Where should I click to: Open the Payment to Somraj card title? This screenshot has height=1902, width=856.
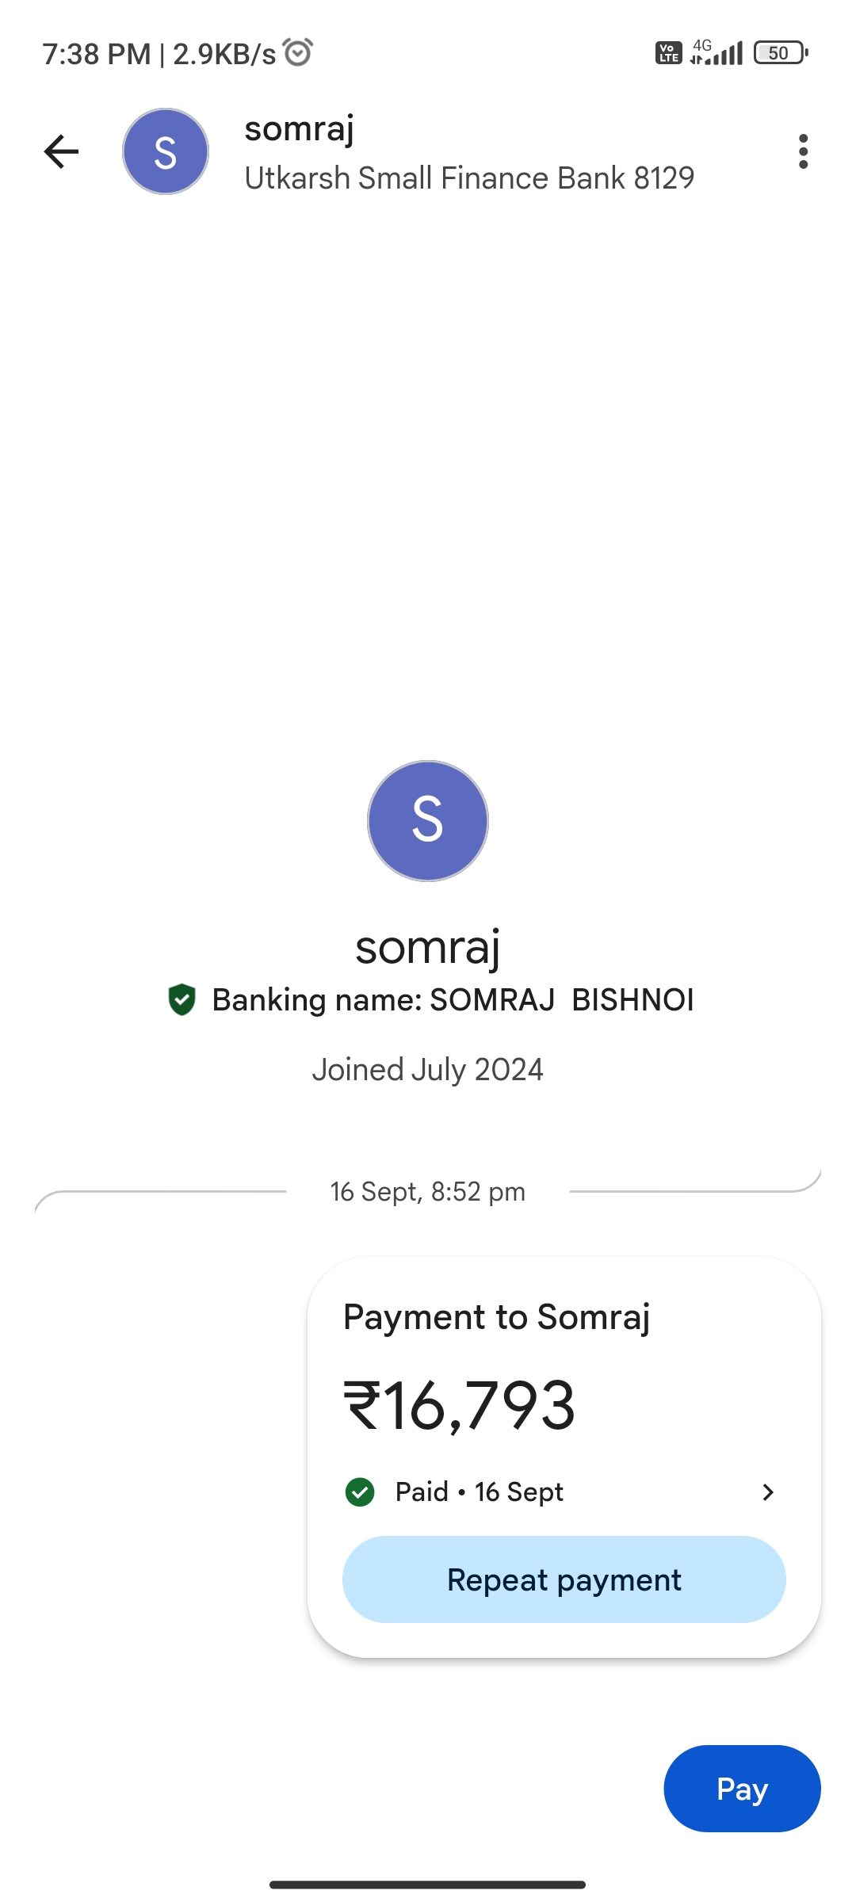point(497,1317)
